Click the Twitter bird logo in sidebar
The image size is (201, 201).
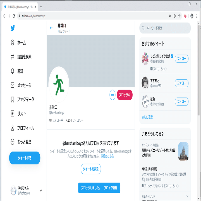tap(13, 28)
